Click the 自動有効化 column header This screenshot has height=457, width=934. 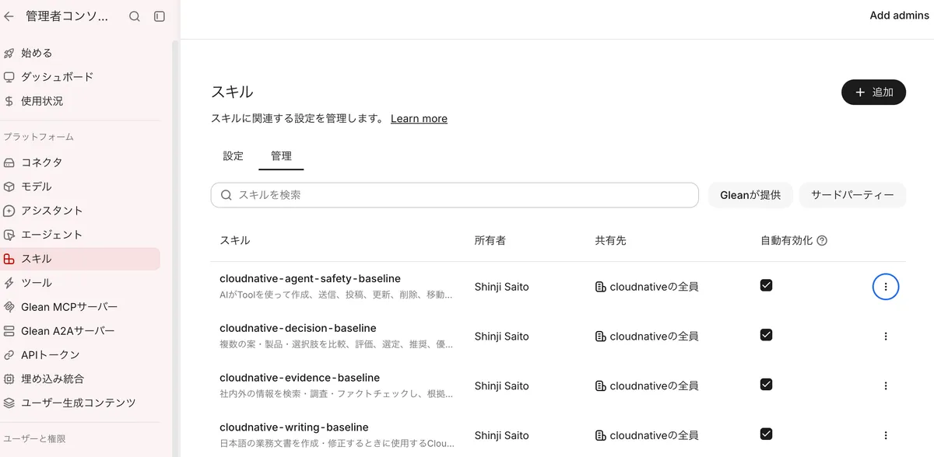point(786,241)
